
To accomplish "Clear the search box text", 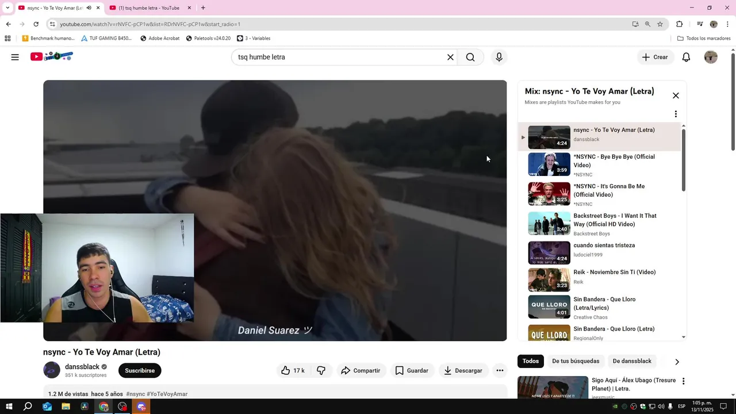I will (x=450, y=57).
